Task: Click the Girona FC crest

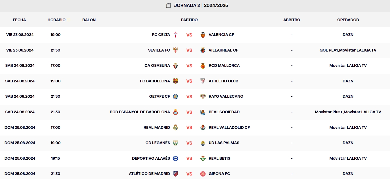Action: tap(203, 173)
